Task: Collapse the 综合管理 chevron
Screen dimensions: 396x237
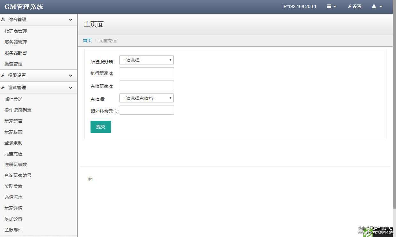Action: coord(71,20)
